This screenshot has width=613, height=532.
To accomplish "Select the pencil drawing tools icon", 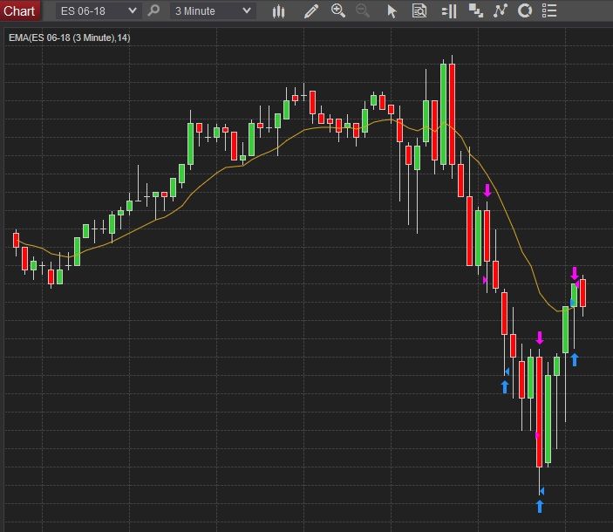I will [x=311, y=11].
